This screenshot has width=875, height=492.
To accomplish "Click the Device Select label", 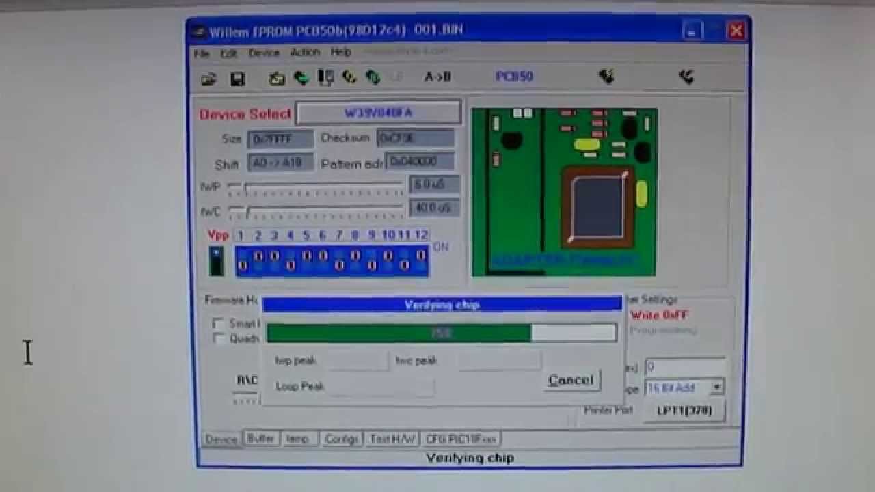I will point(245,114).
